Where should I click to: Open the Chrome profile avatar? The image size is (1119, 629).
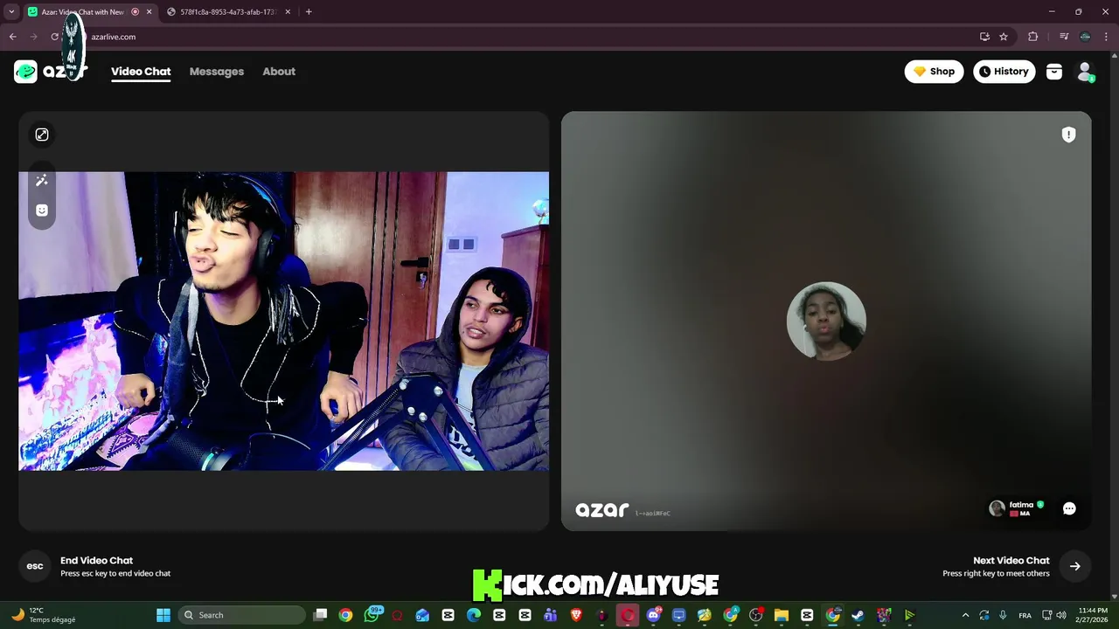(x=1085, y=37)
